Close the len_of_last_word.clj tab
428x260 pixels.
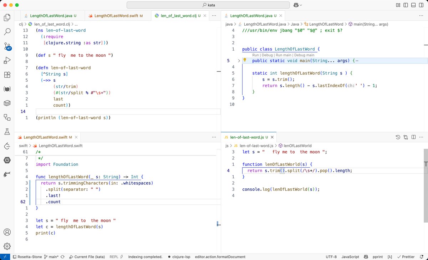pyautogui.click(x=205, y=16)
